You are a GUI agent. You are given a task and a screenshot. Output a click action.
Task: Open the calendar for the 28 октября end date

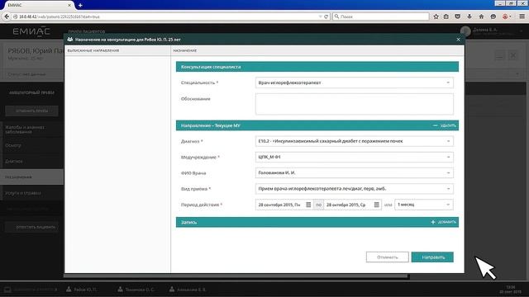tap(377, 205)
